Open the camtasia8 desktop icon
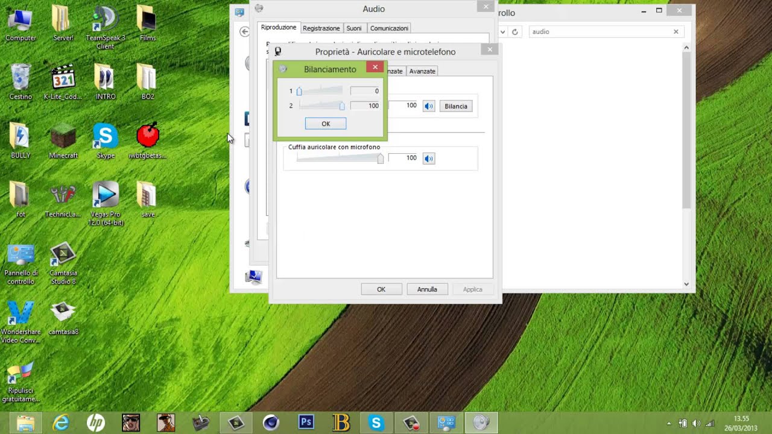This screenshot has width=772, height=434. 63,318
